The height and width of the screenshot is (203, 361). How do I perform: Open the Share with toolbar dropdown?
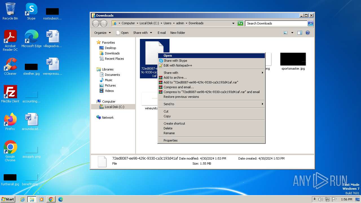tap(142, 33)
